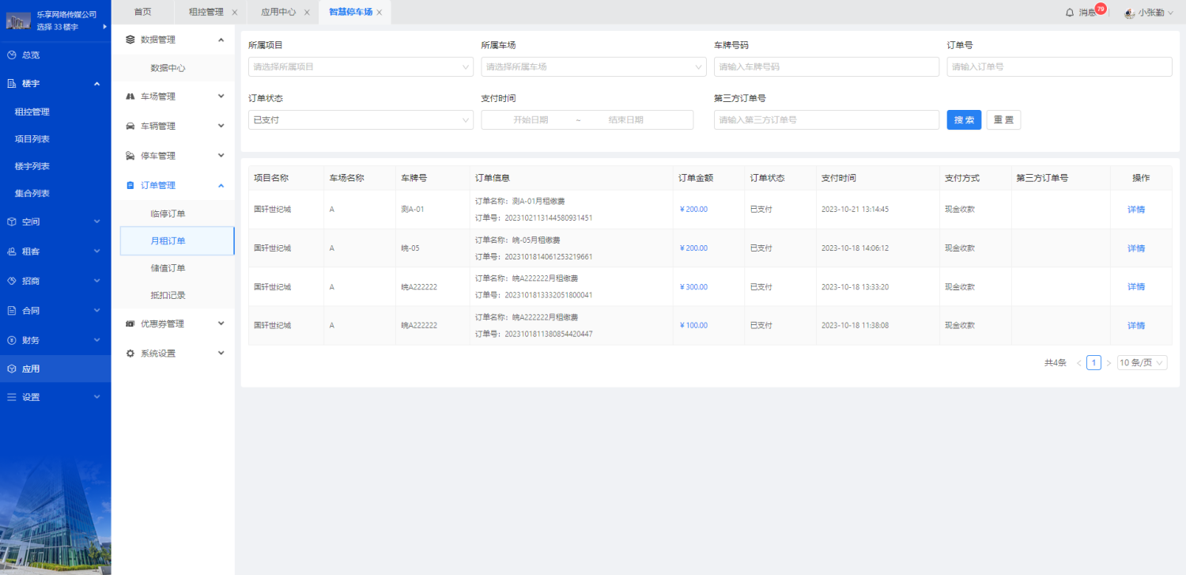Open 详情 for plate 皖-05

pyautogui.click(x=1136, y=248)
